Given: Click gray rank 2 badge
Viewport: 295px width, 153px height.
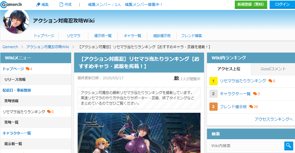Looking at the screenshot, I should [213, 94].
